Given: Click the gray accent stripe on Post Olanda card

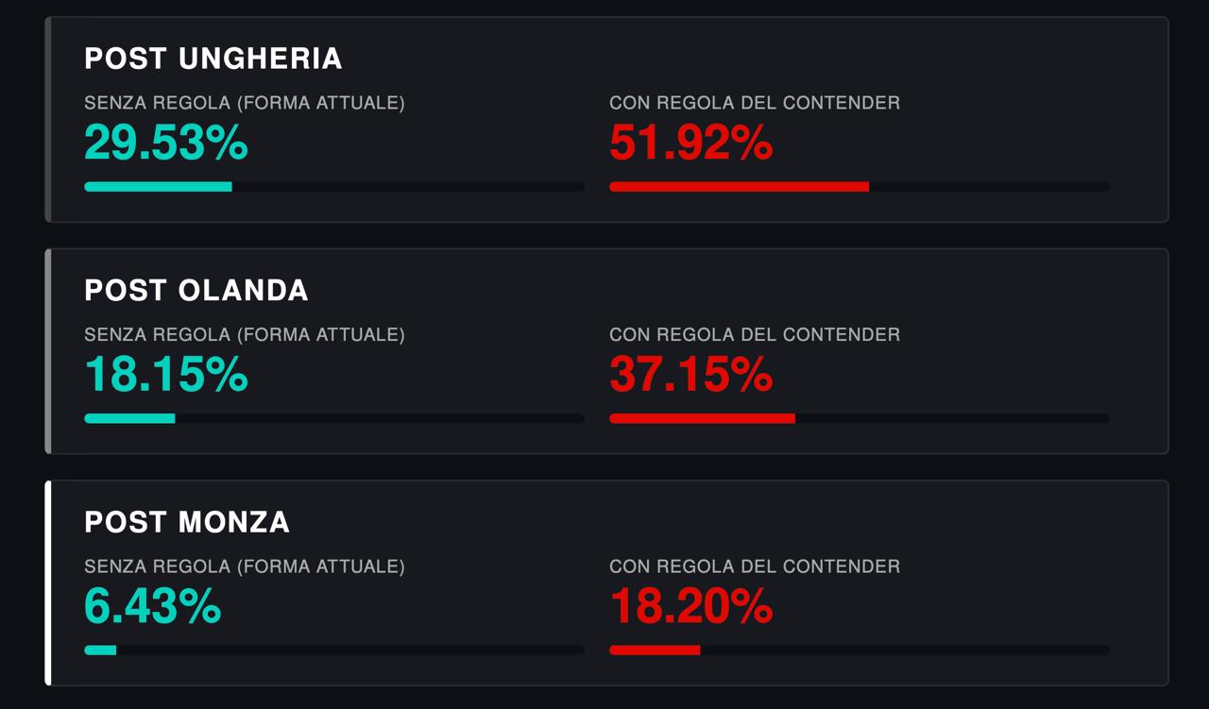Looking at the screenshot, I should [x=48, y=351].
